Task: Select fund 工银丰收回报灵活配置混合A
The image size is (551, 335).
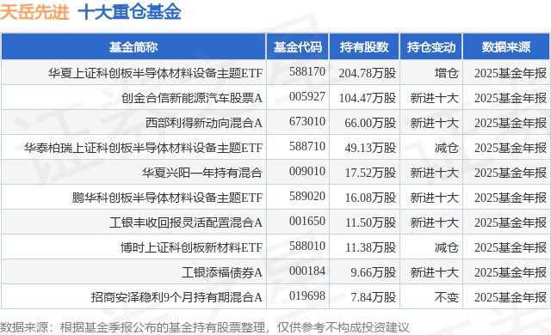Action: pyautogui.click(x=186, y=222)
